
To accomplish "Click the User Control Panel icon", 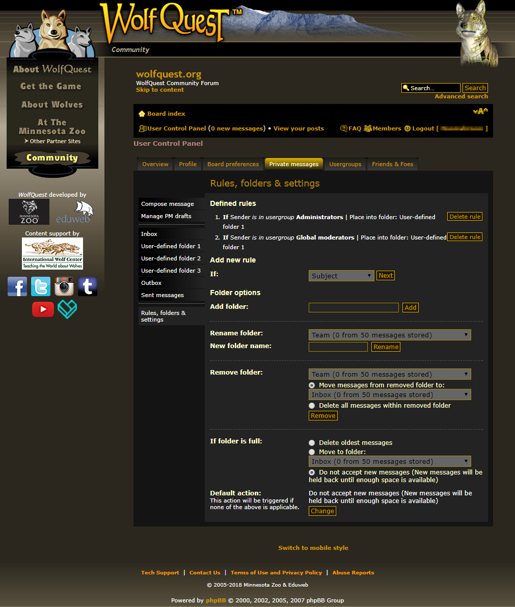I will 143,128.
